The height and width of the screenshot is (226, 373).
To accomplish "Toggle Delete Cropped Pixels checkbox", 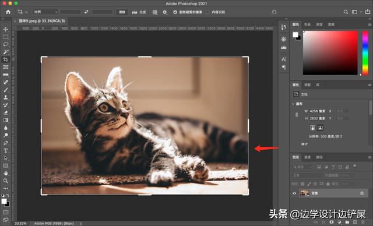I will coord(175,12).
